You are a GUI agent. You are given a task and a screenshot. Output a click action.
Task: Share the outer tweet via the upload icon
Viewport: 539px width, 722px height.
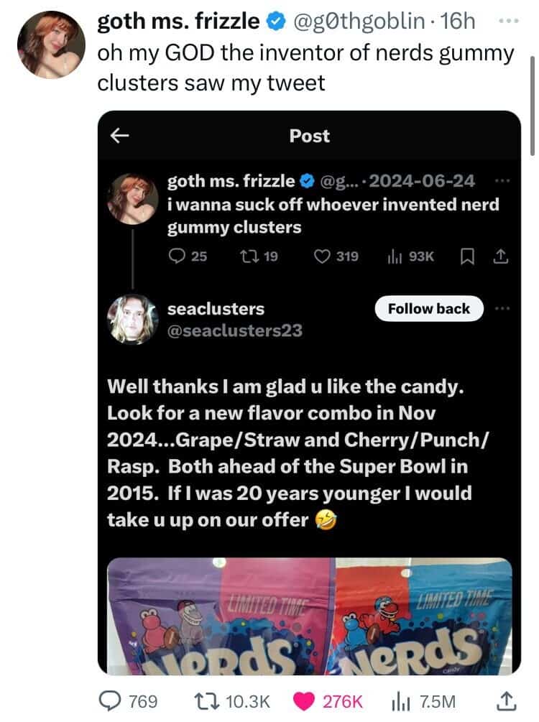[505, 701]
